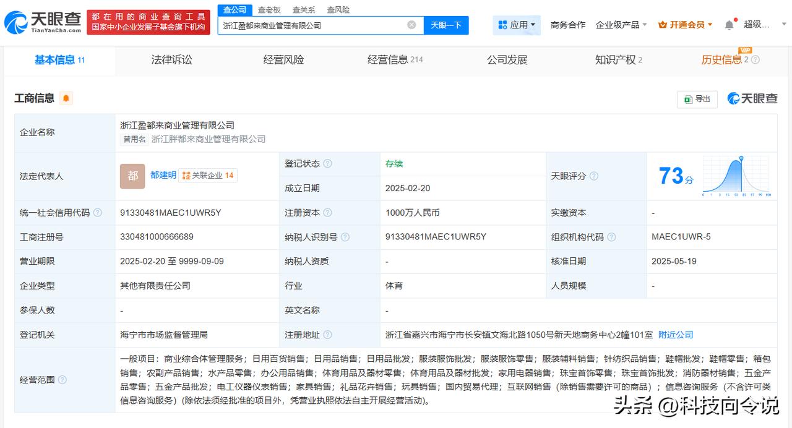Click the 天眼评分 score distribution chart

tap(736, 176)
